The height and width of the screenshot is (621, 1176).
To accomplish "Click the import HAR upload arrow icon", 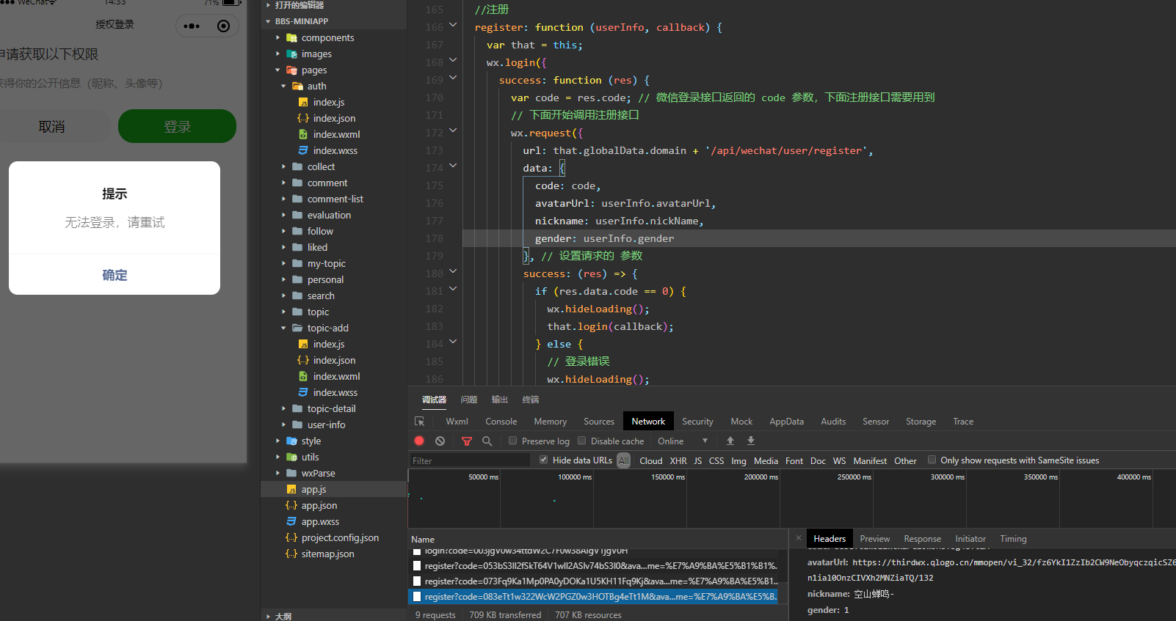I will [x=730, y=441].
